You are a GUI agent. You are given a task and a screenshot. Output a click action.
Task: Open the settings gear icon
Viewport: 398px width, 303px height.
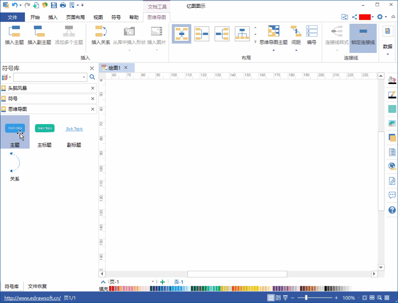(380, 17)
